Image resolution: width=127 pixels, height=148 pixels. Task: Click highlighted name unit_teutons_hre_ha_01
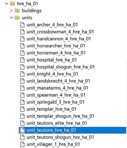(x=52, y=130)
